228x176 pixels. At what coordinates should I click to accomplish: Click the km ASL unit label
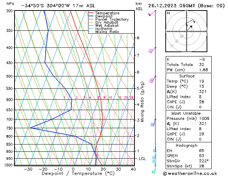139,6
